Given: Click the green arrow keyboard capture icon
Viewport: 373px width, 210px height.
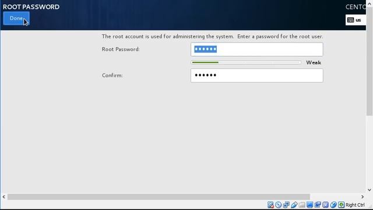Looking at the screenshot, I should 341,205.
